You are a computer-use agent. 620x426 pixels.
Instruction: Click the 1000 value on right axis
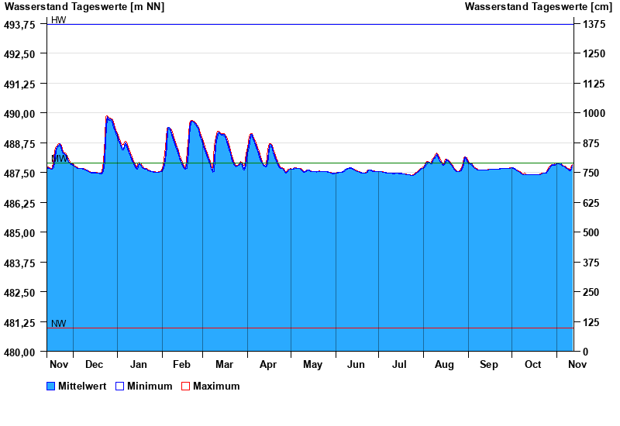(593, 114)
